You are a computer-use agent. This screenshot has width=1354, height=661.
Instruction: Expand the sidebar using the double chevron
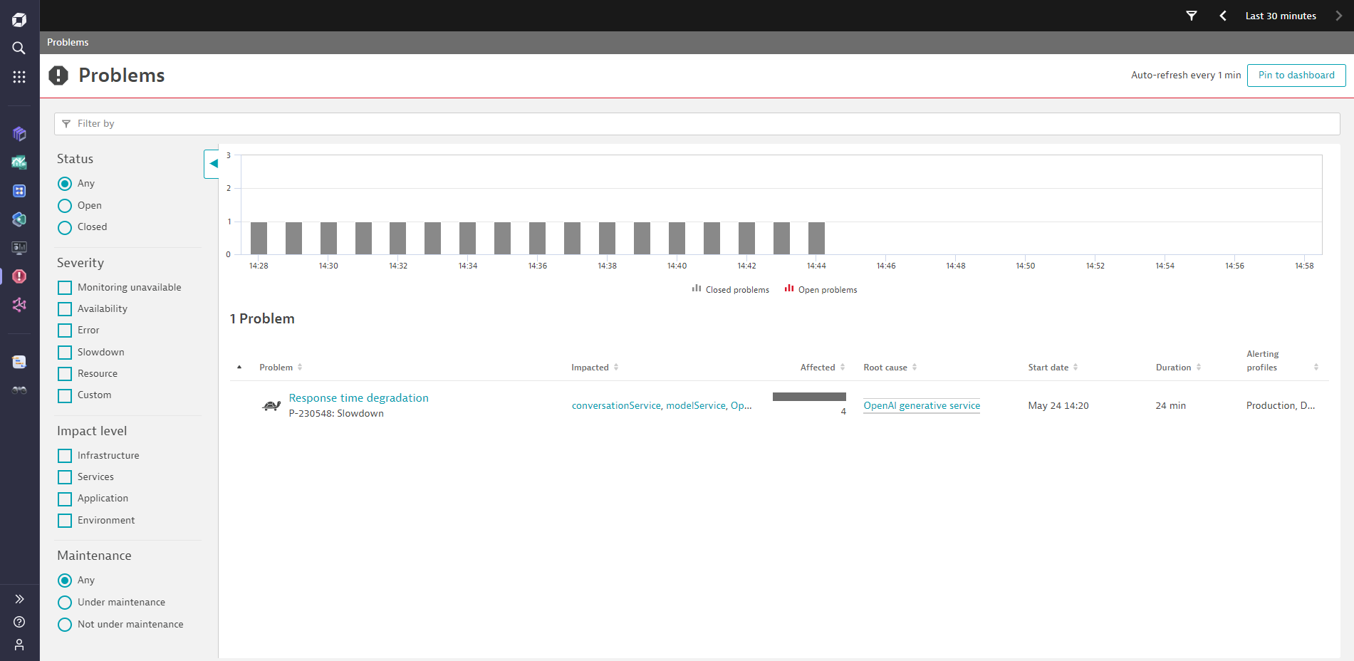point(19,598)
